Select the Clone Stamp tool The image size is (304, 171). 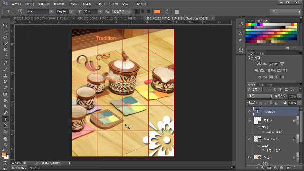point(5,75)
